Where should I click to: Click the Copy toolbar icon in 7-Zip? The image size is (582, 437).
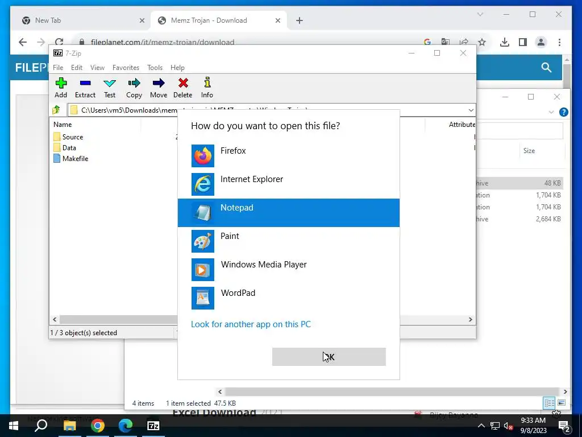[134, 88]
